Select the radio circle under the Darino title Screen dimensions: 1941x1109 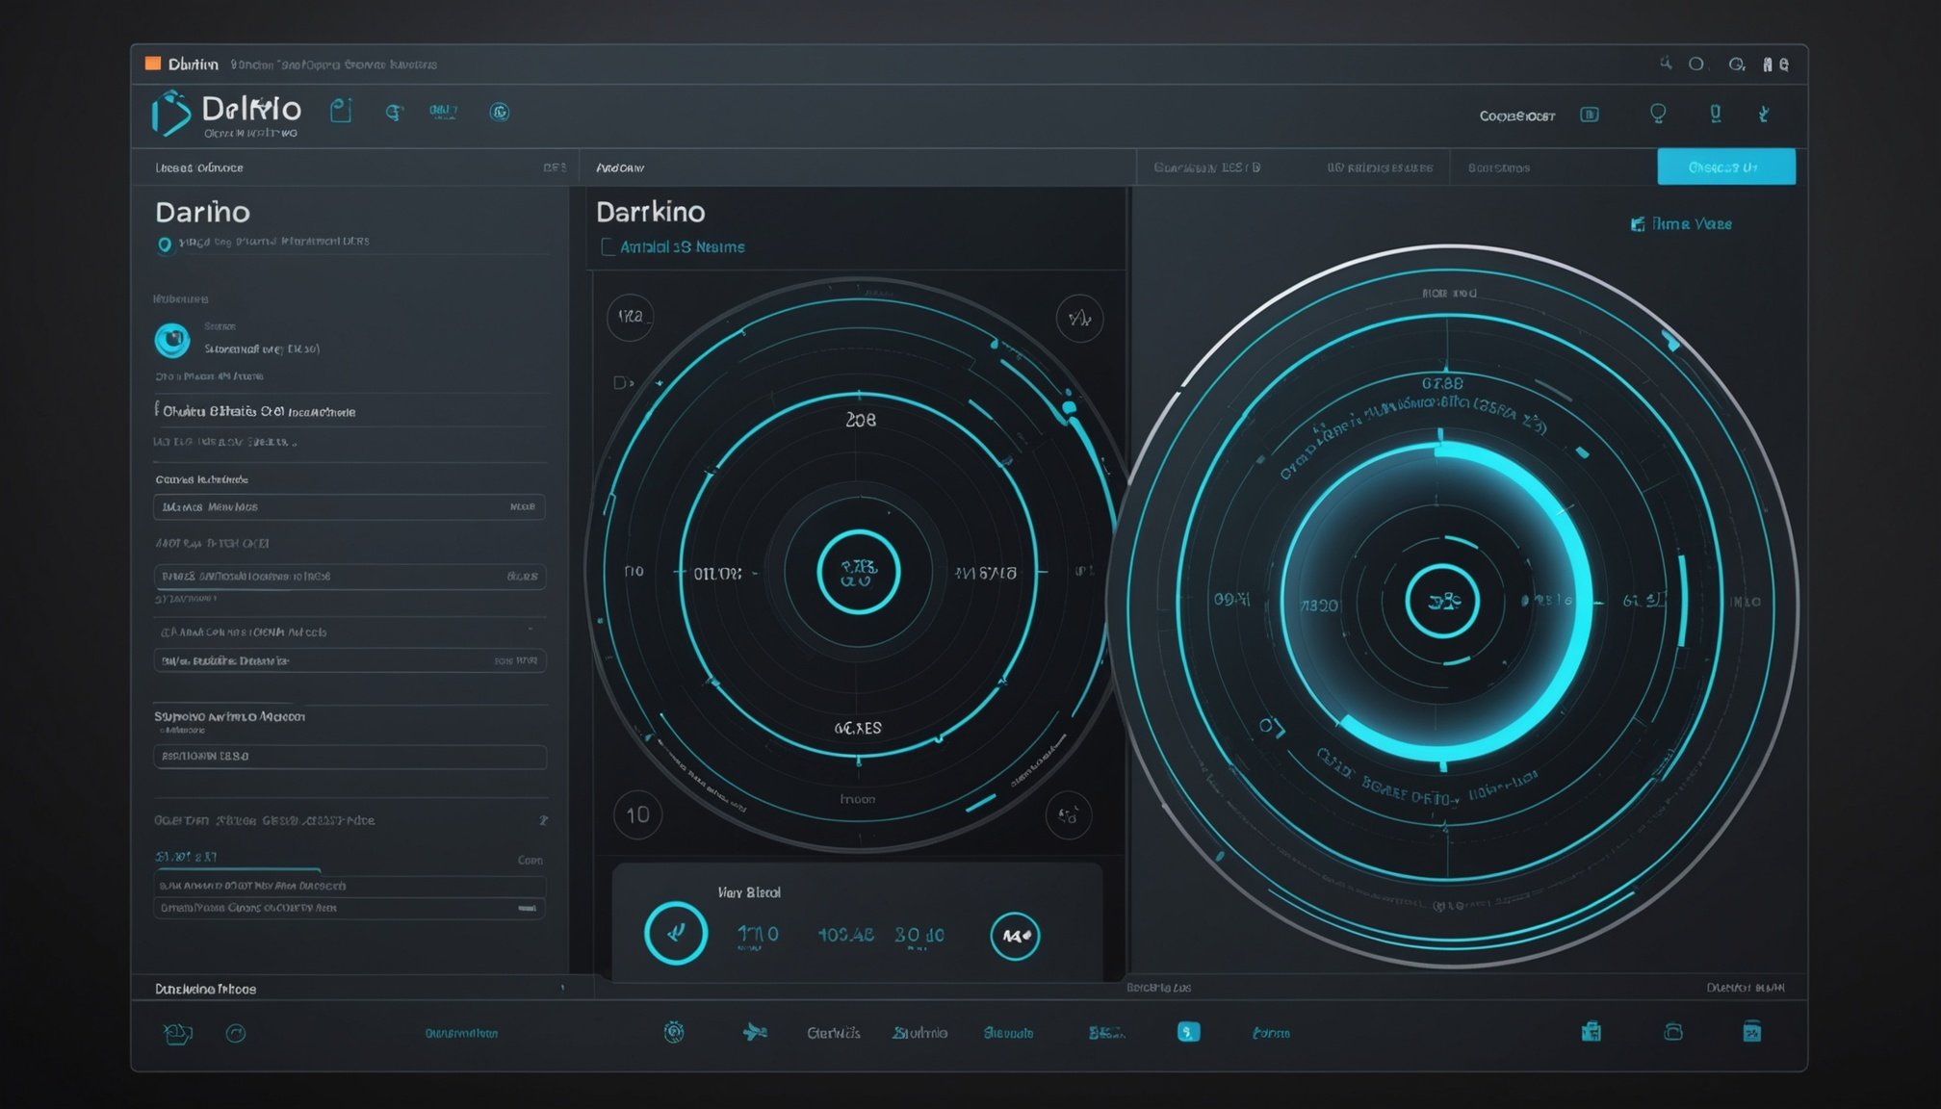tap(165, 245)
